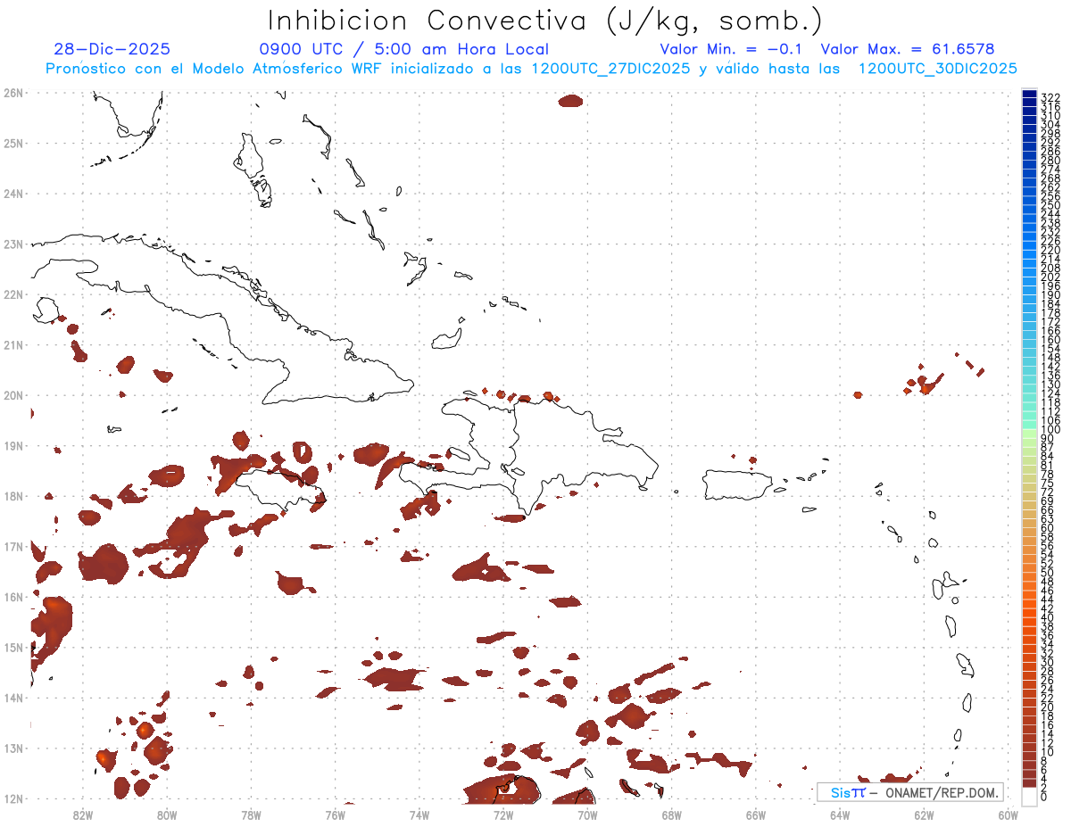The height and width of the screenshot is (827, 1071).
Task: Click the time '0900 UTC / 5:00 am Hora Local'
Action: (x=403, y=49)
